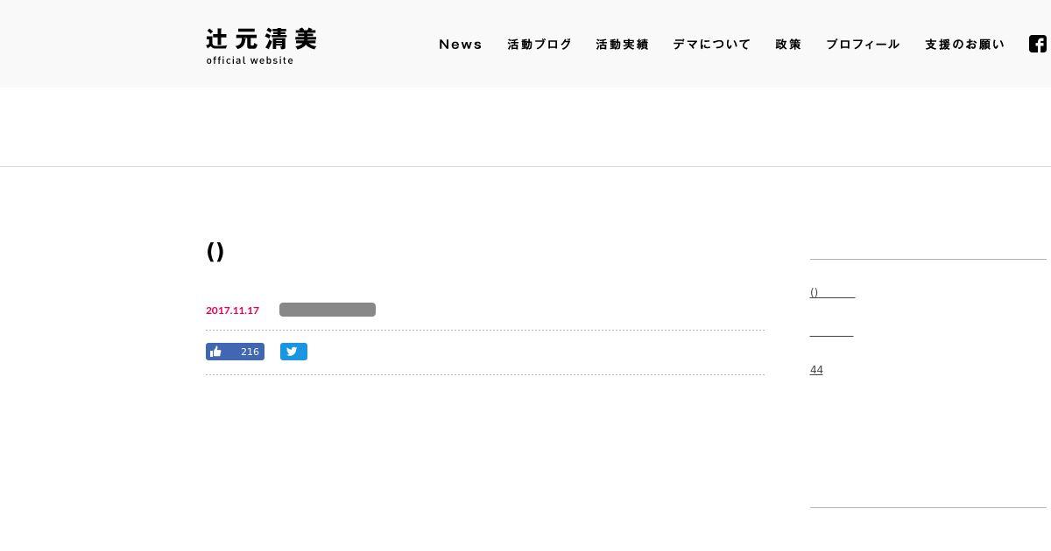Open the second underlined sidebar link
Viewport: 1051px width, 551px height.
coord(831,331)
